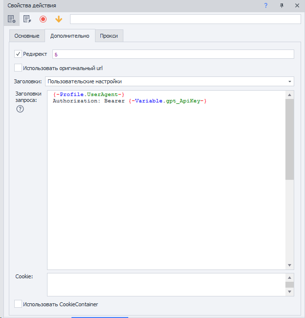Enable Использовать CookieContainer checkbox
Image resolution: width=305 pixels, height=318 pixels.
tap(18, 304)
